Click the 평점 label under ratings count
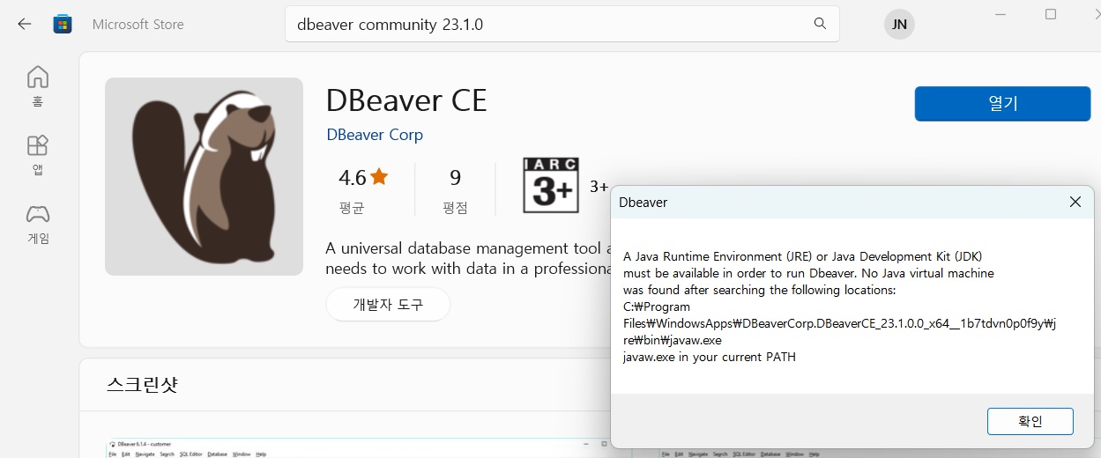 click(455, 209)
